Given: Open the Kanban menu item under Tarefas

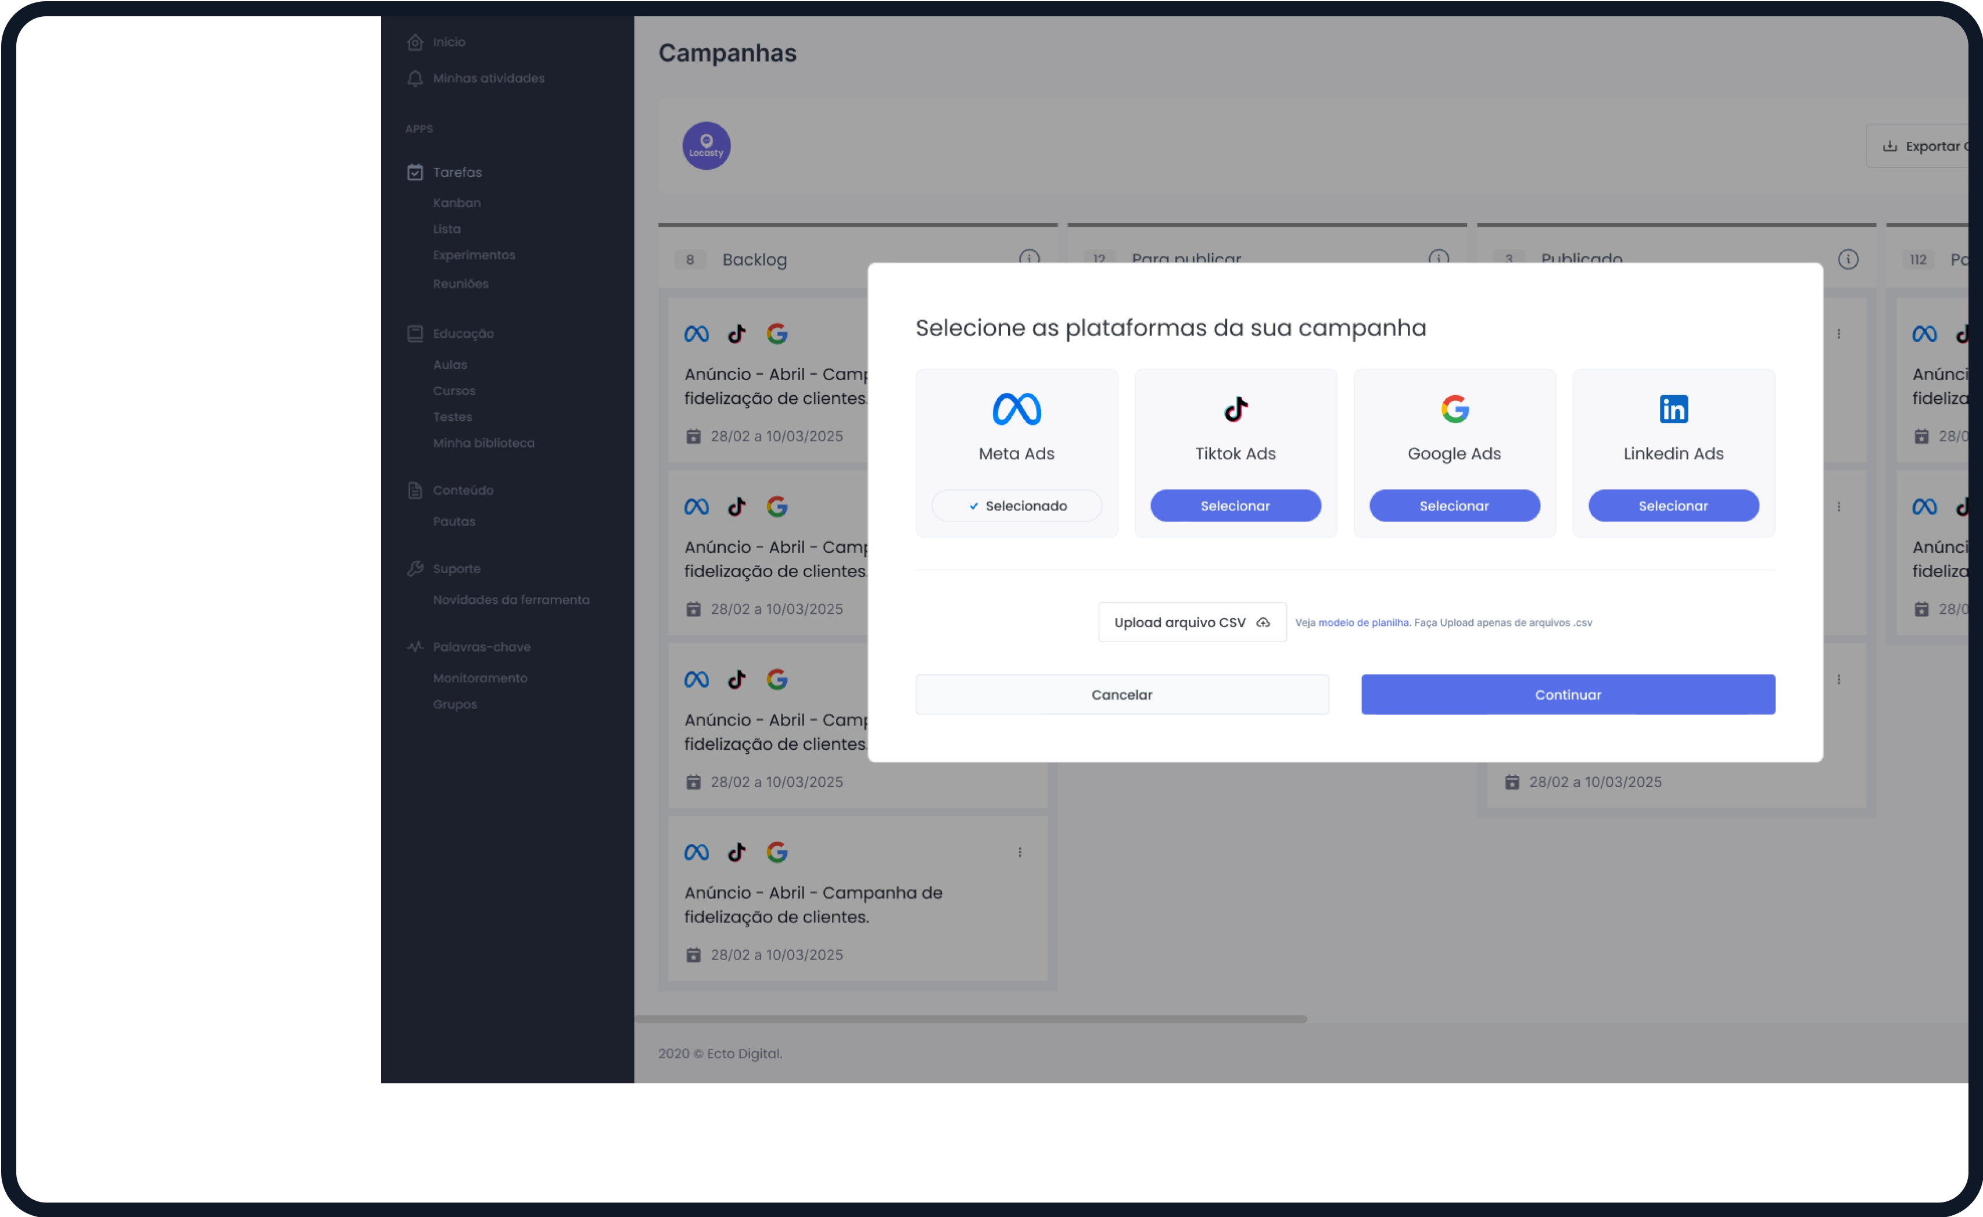Looking at the screenshot, I should tap(456, 203).
